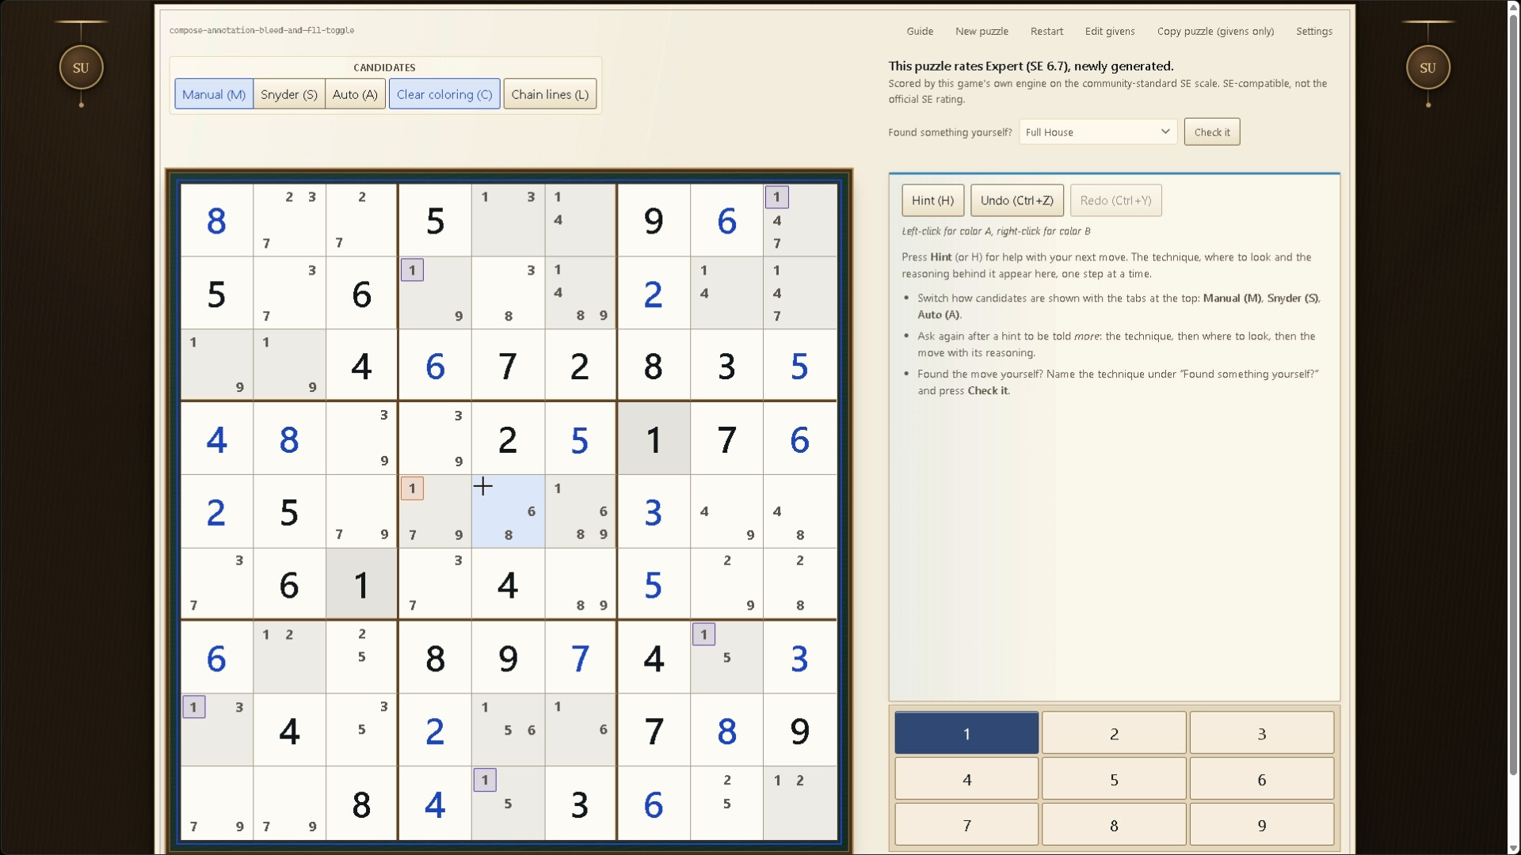The height and width of the screenshot is (855, 1521).
Task: Click the purple candidate 1 in row 7 column 8
Action: (x=703, y=634)
